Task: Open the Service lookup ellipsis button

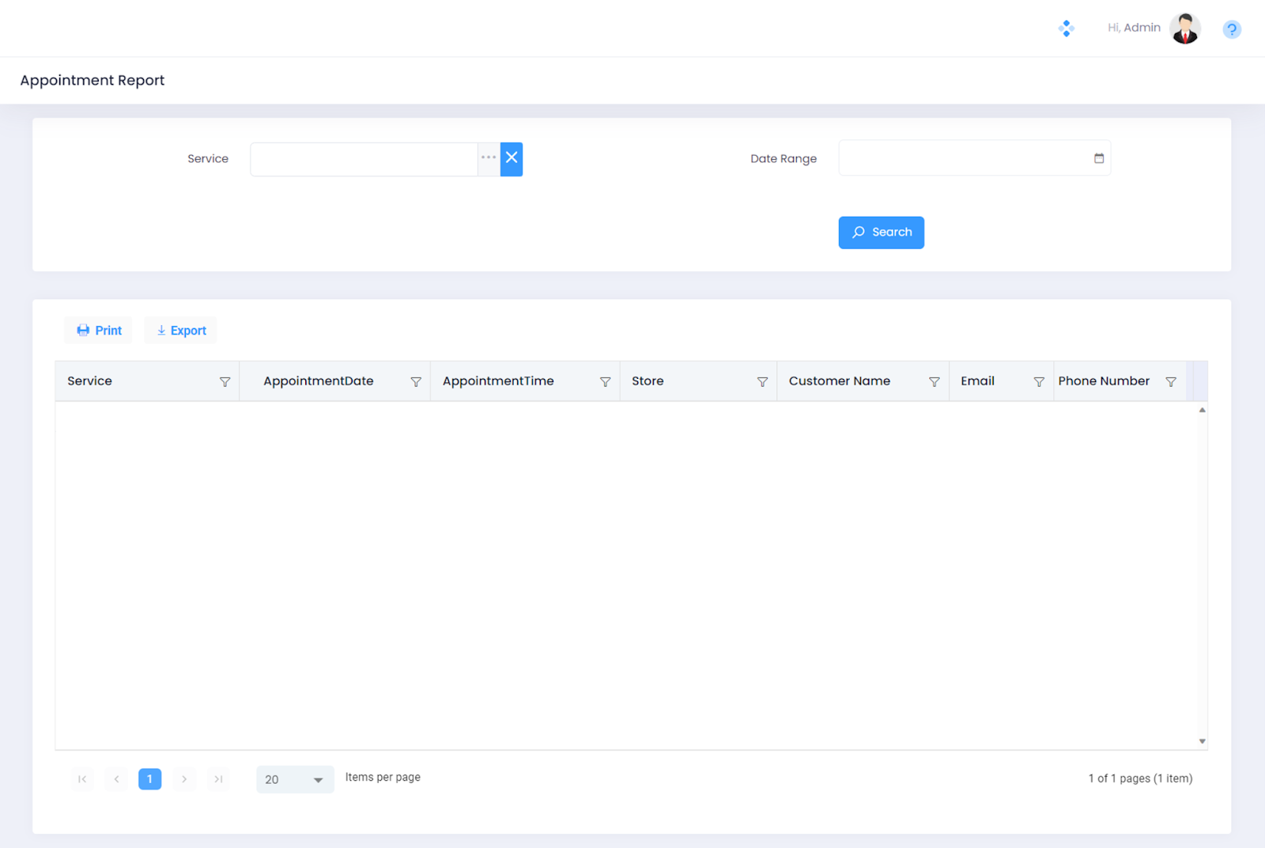Action: click(489, 158)
